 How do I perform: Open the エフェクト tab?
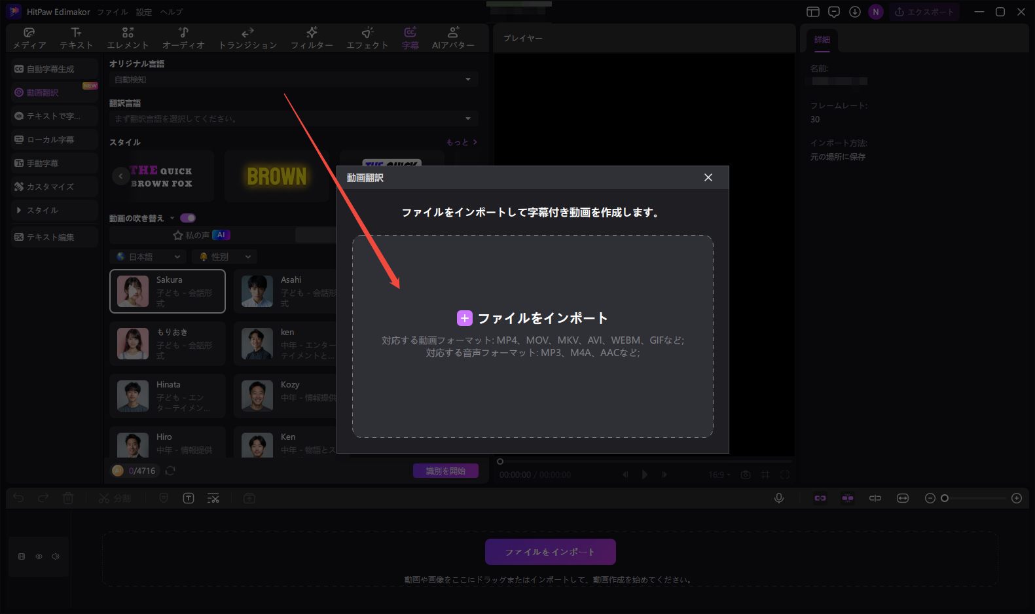367,38
